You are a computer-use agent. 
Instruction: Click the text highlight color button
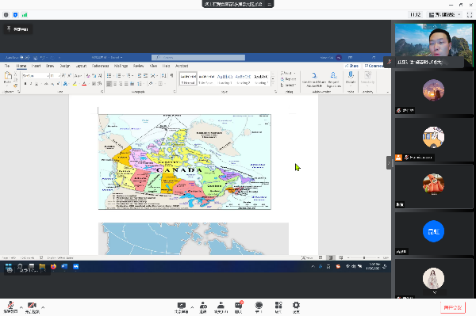pyautogui.click(x=75, y=84)
